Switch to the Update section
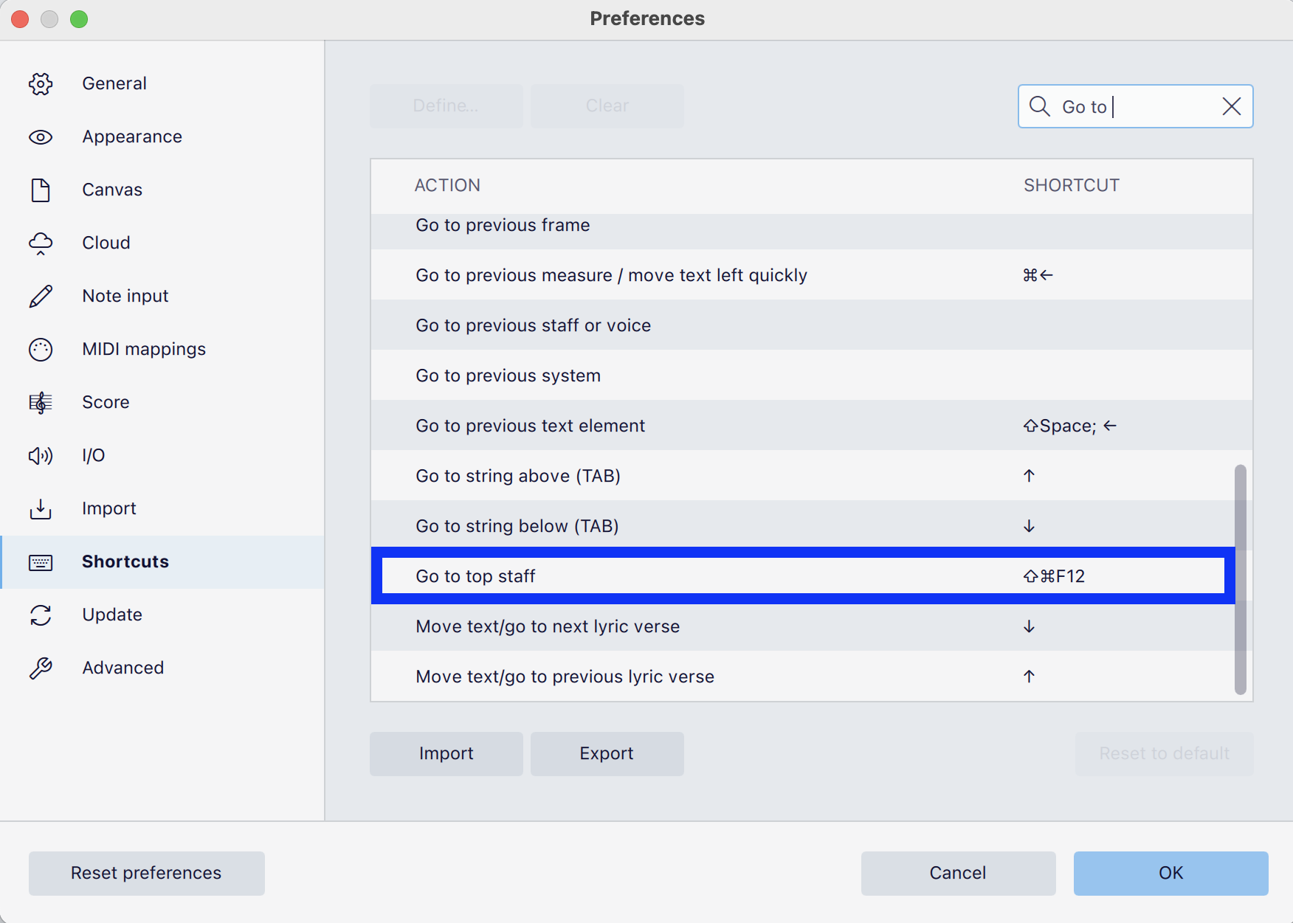The height and width of the screenshot is (923, 1293). pos(112,615)
